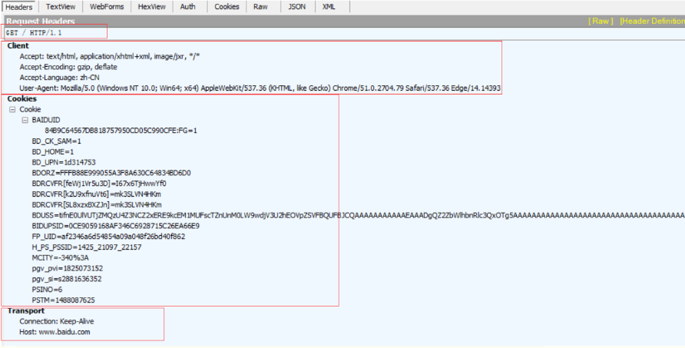
Task: Select the Accept-Encoding: gzip, deflate line
Action: point(68,67)
